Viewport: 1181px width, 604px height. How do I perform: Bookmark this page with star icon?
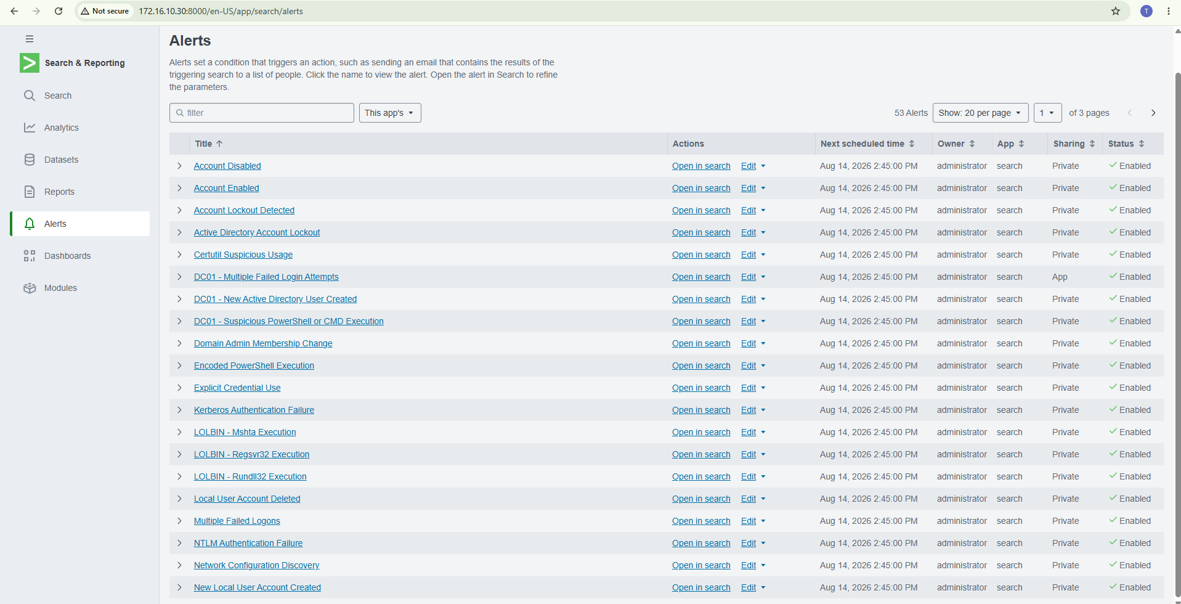click(1116, 11)
